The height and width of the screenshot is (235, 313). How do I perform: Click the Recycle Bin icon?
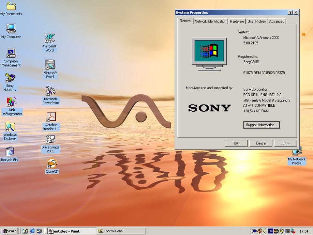[x=9, y=154]
